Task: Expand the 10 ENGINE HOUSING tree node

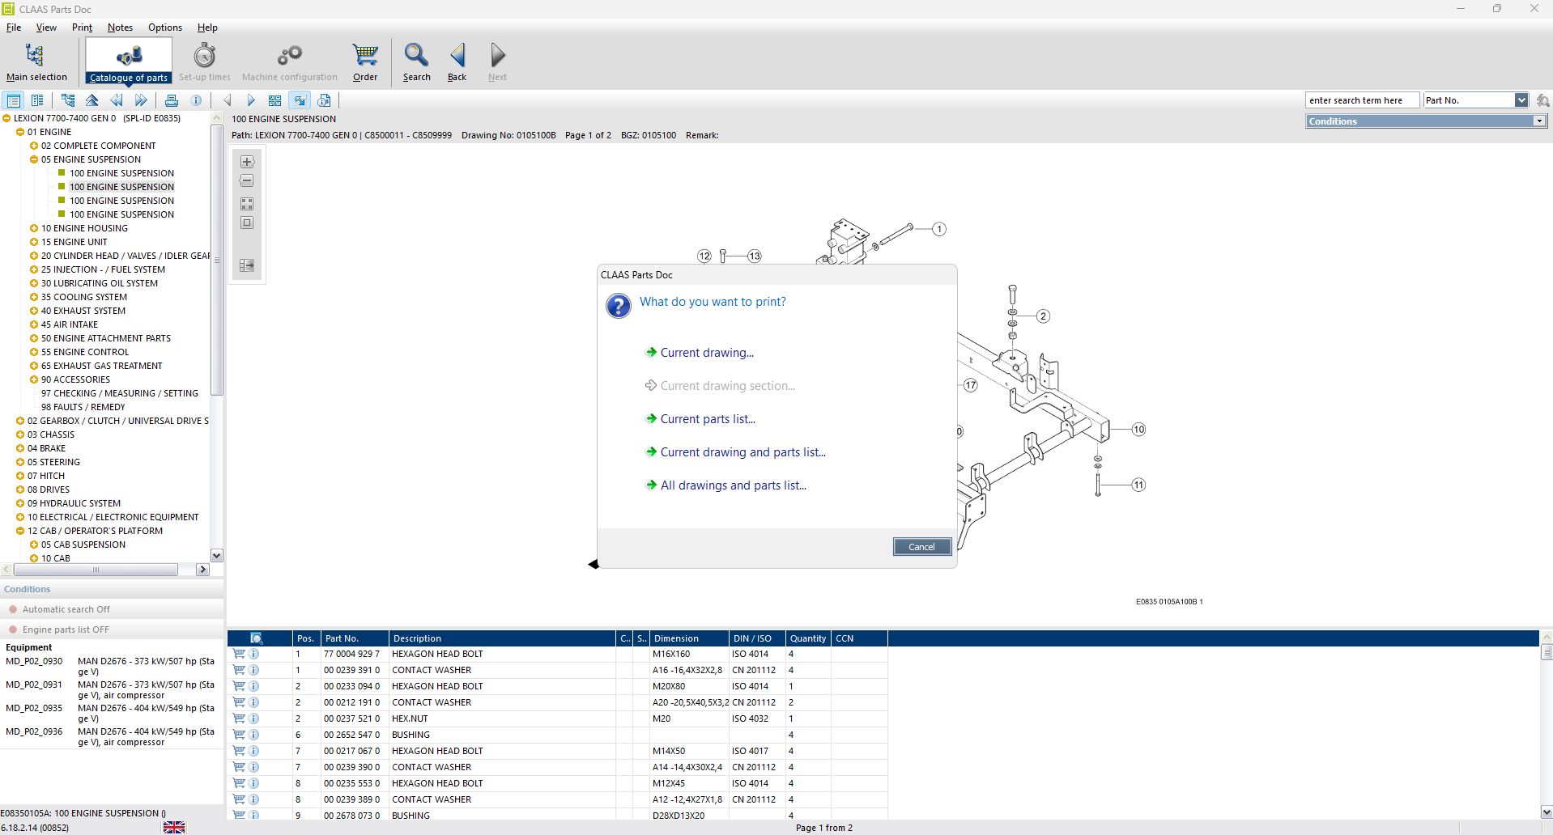Action: tap(34, 228)
